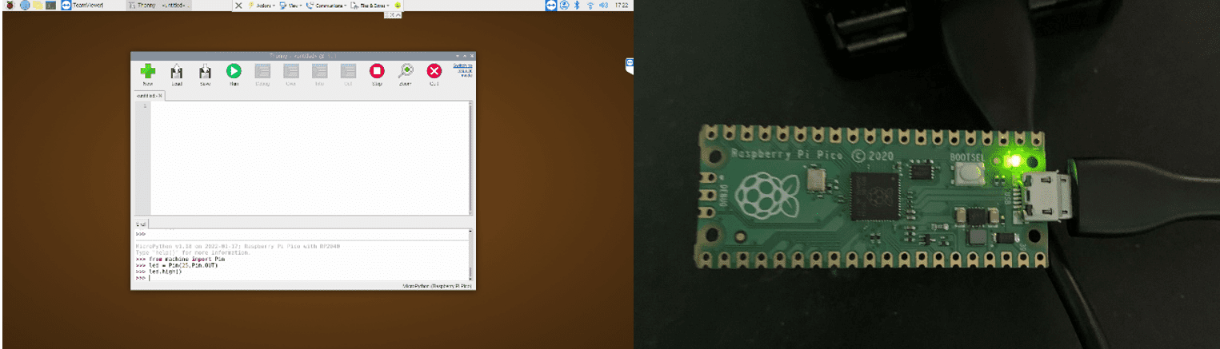Screen dimensions: 1220x349
Task: Click the Bluetooth tray icon
Action: click(x=577, y=5)
